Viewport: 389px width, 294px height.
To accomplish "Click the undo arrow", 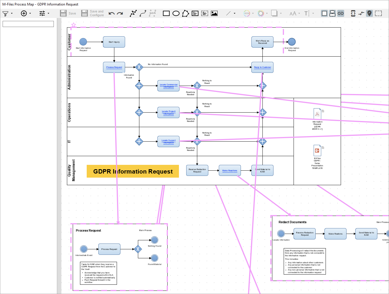I will [x=111, y=13].
